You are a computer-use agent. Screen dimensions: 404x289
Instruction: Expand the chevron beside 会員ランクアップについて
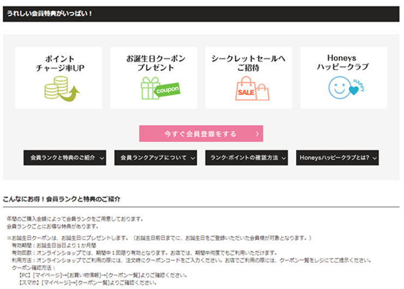click(x=193, y=158)
